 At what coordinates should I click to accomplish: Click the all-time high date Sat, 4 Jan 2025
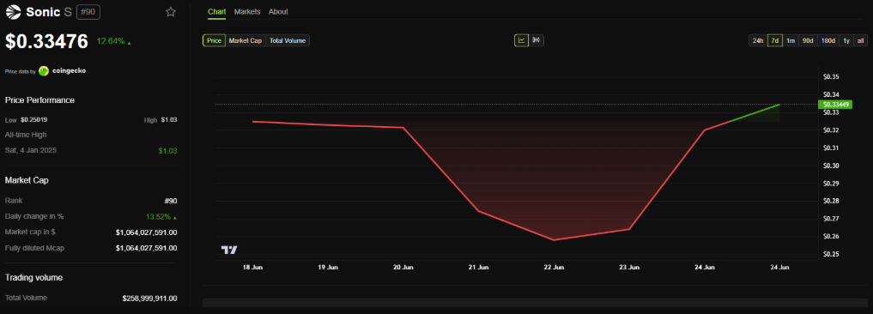click(31, 150)
